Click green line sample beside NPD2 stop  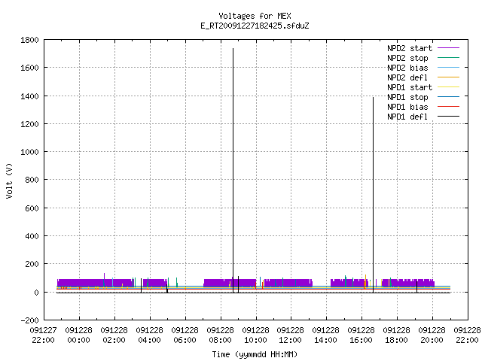448,58
